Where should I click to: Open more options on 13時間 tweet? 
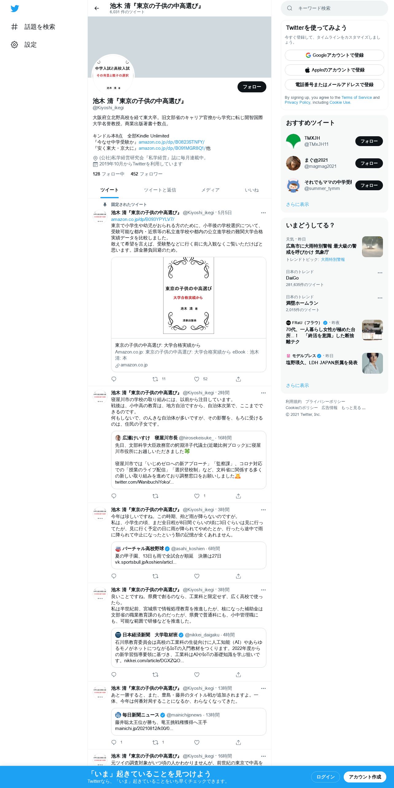pos(263,688)
